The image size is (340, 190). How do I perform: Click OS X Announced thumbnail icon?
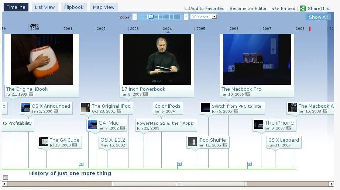(26, 108)
